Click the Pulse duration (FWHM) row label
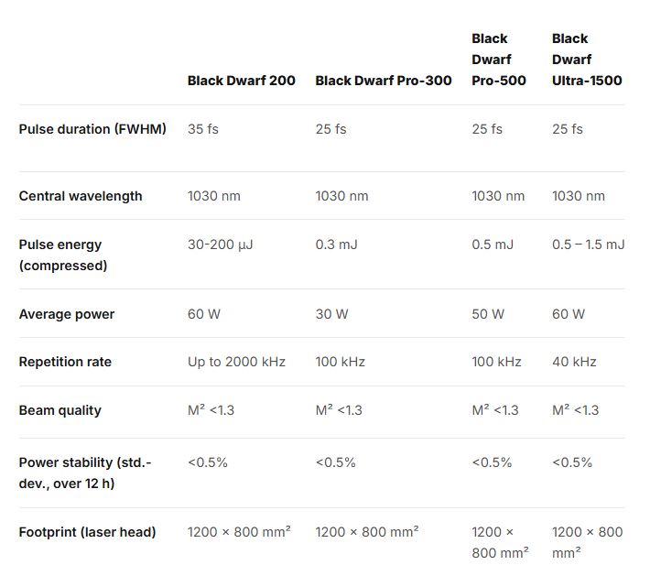This screenshot has width=650, height=576. pyautogui.click(x=92, y=129)
